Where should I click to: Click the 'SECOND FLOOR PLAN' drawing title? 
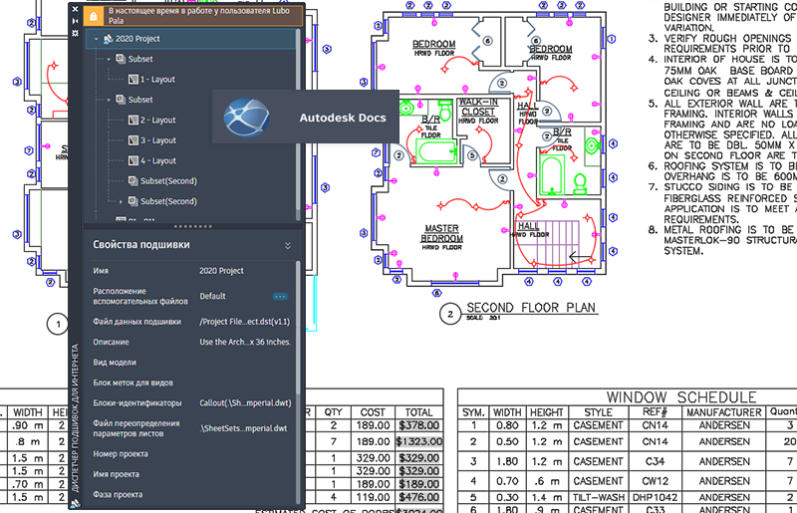pos(531,308)
